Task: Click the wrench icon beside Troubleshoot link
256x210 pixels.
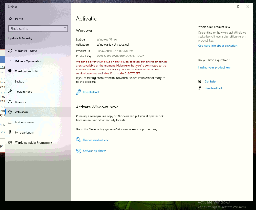Action: click(78, 92)
